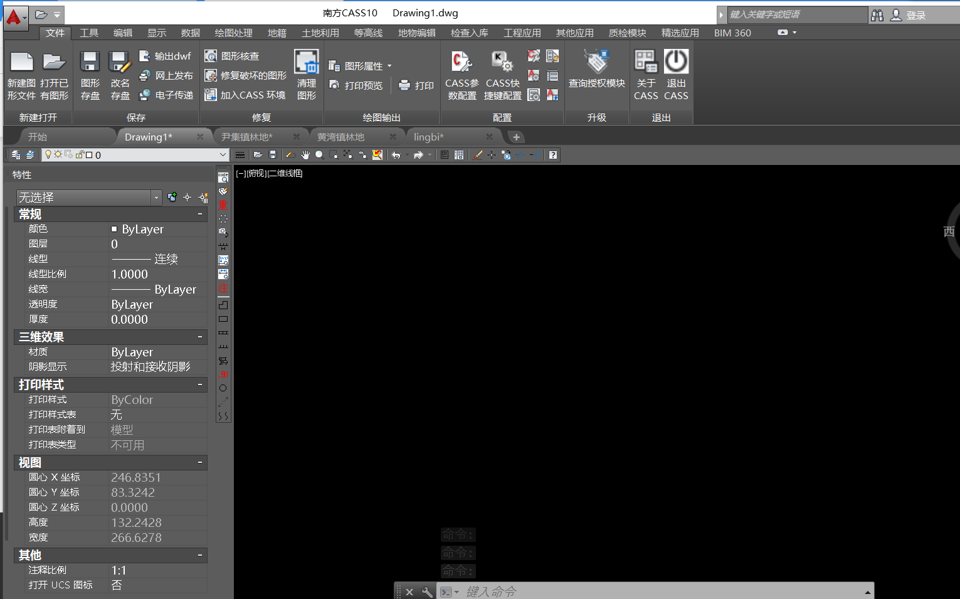Switch to the 尹集镇林地 drawing tab

[x=247, y=137]
